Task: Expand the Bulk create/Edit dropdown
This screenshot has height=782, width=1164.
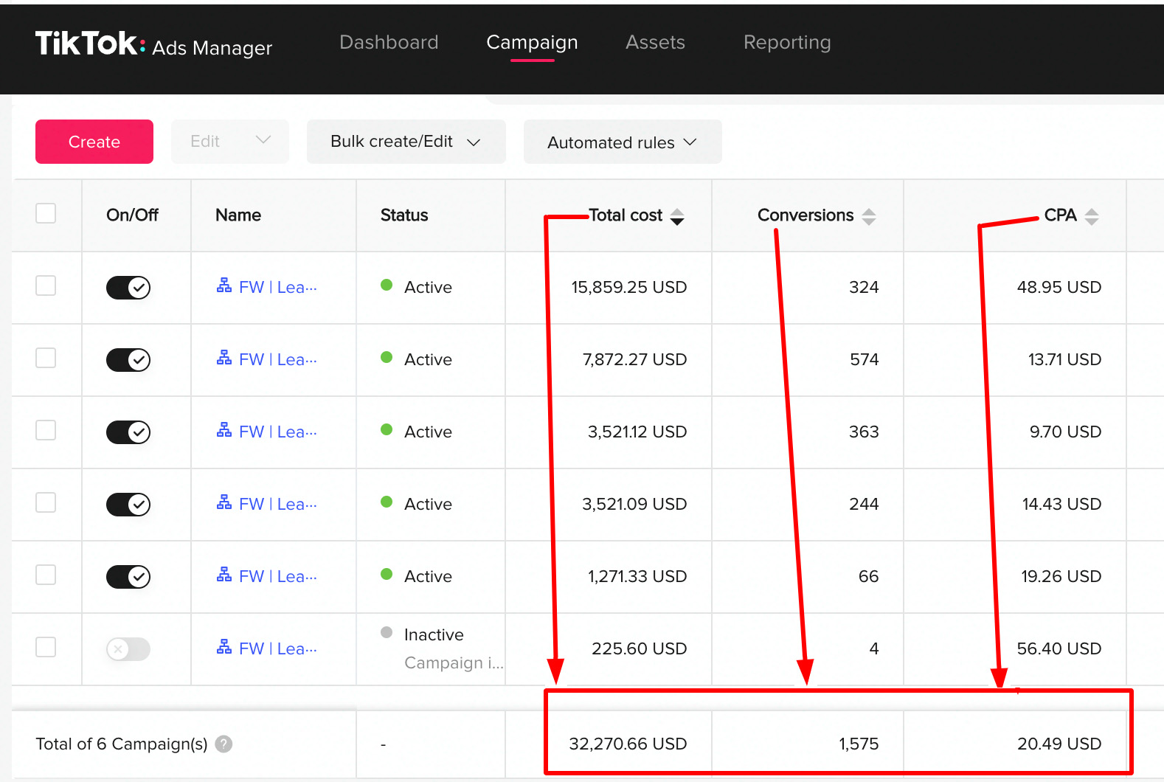Action: point(406,142)
